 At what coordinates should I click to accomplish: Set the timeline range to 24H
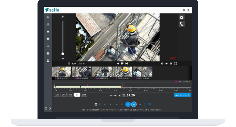pos(64,95)
